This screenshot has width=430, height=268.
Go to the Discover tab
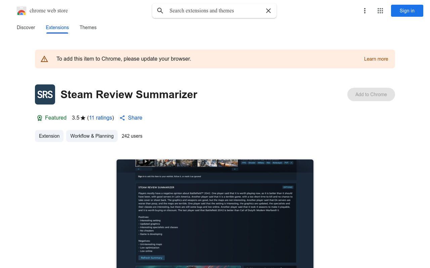click(26, 27)
